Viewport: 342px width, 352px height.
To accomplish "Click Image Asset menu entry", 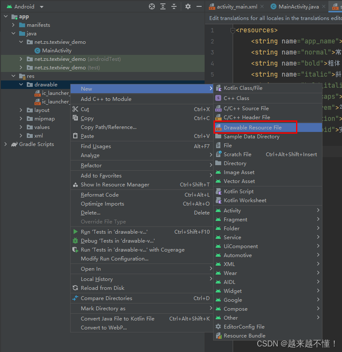I will point(239,172).
